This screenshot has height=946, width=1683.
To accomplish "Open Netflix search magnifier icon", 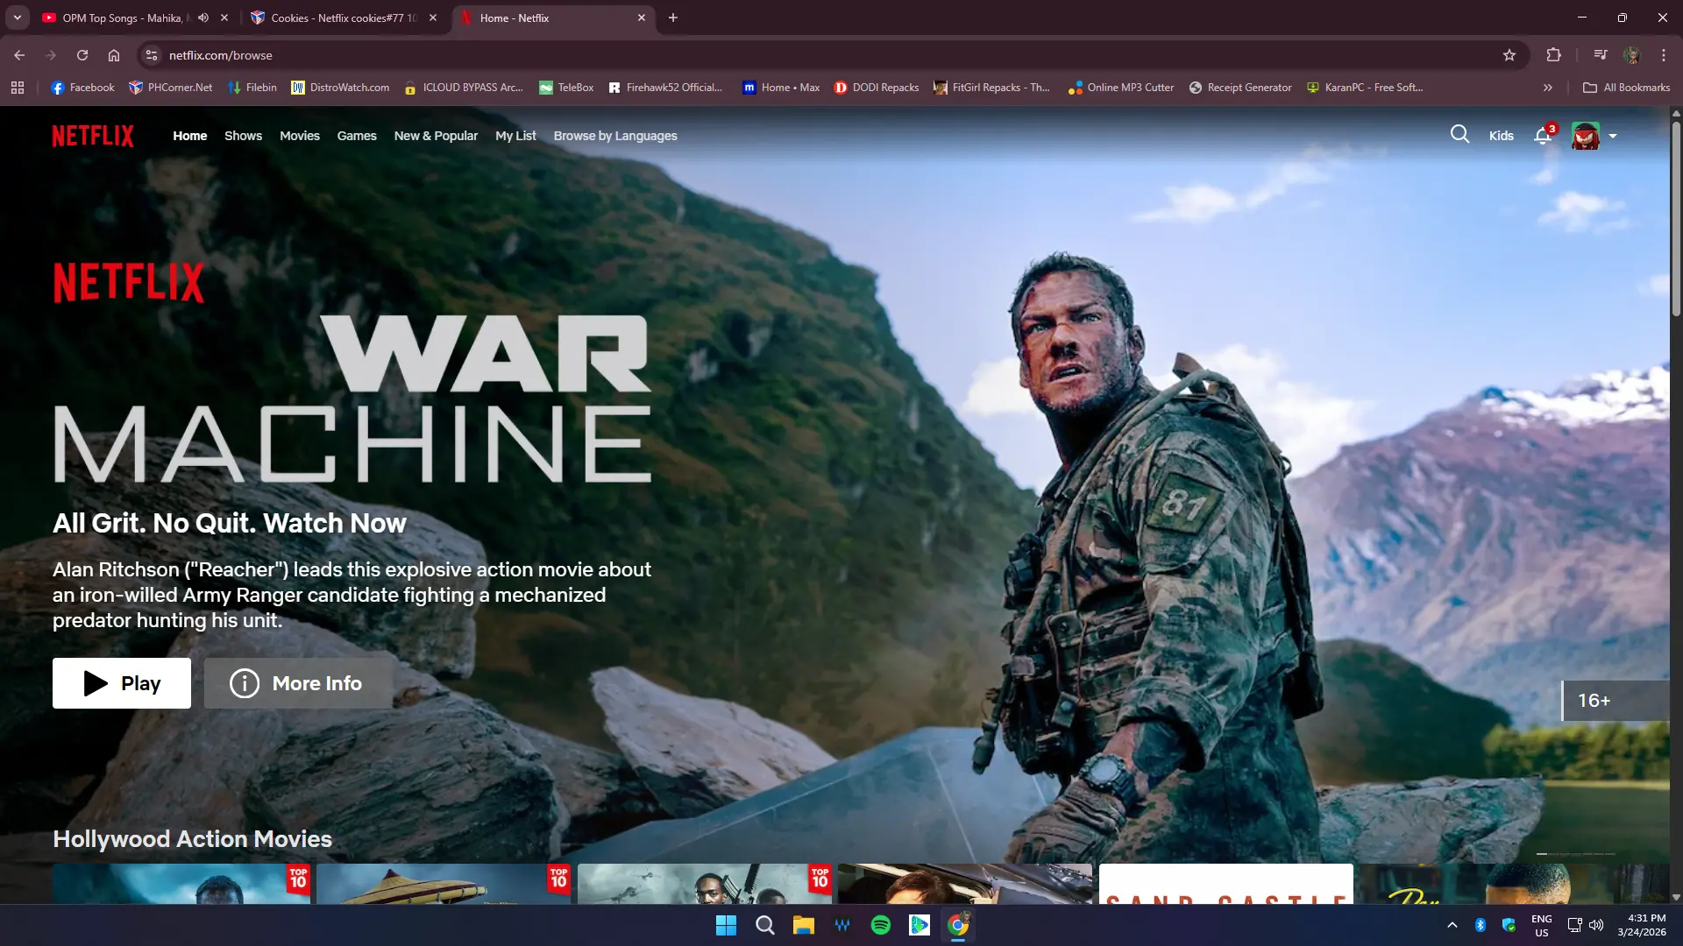I will [x=1459, y=134].
